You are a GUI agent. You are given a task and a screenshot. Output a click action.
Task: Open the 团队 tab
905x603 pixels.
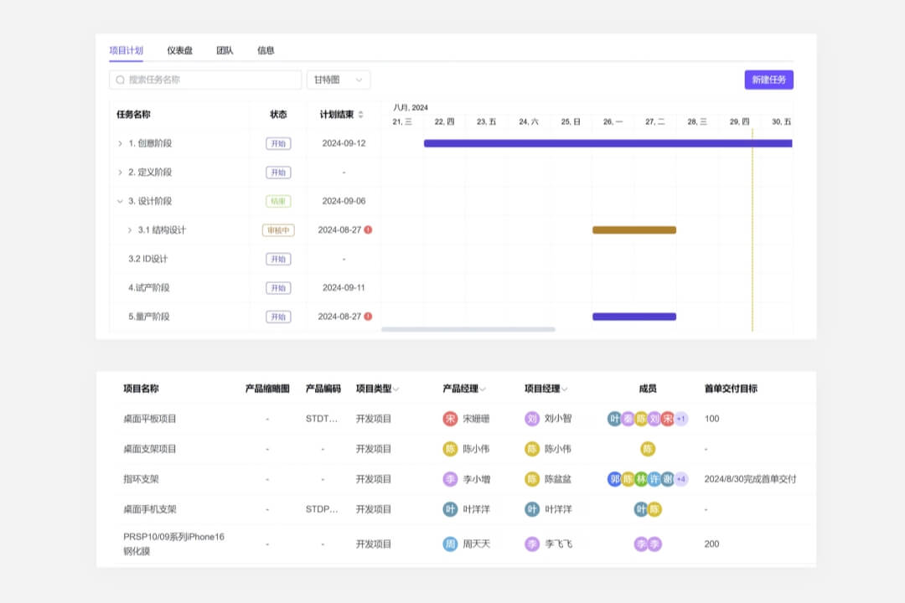pyautogui.click(x=224, y=50)
